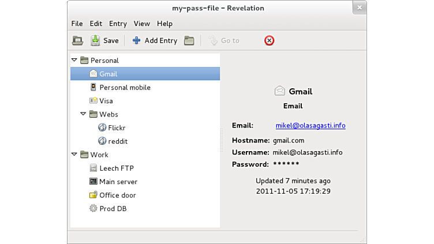This screenshot has width=434, height=244.
Task: Click the Open file toolbar icon
Action: pos(77,40)
